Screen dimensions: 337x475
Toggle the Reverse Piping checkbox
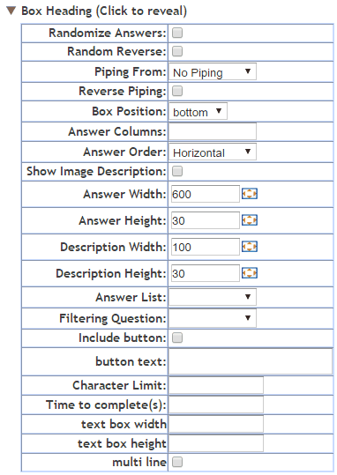click(177, 91)
